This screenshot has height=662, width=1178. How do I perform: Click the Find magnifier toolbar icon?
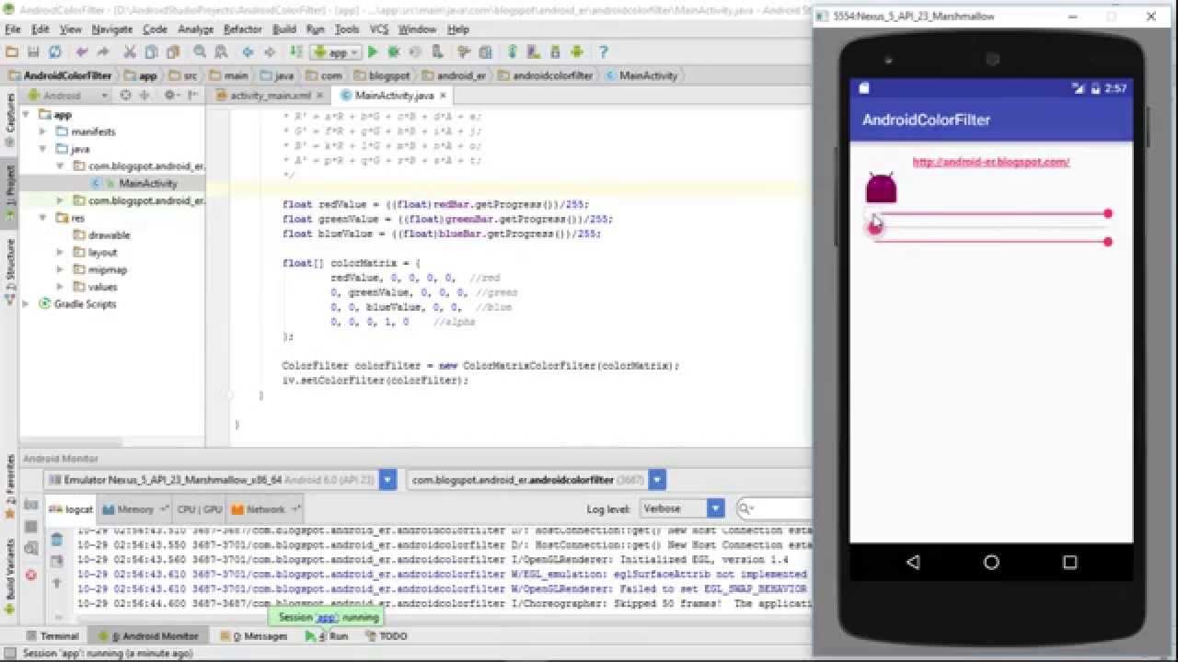click(x=201, y=52)
